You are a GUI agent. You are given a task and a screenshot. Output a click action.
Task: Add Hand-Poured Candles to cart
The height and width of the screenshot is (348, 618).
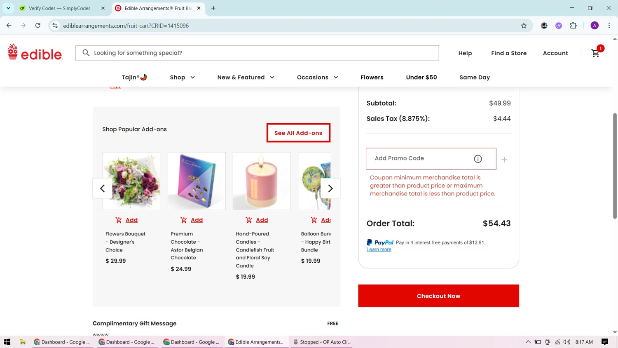click(257, 220)
